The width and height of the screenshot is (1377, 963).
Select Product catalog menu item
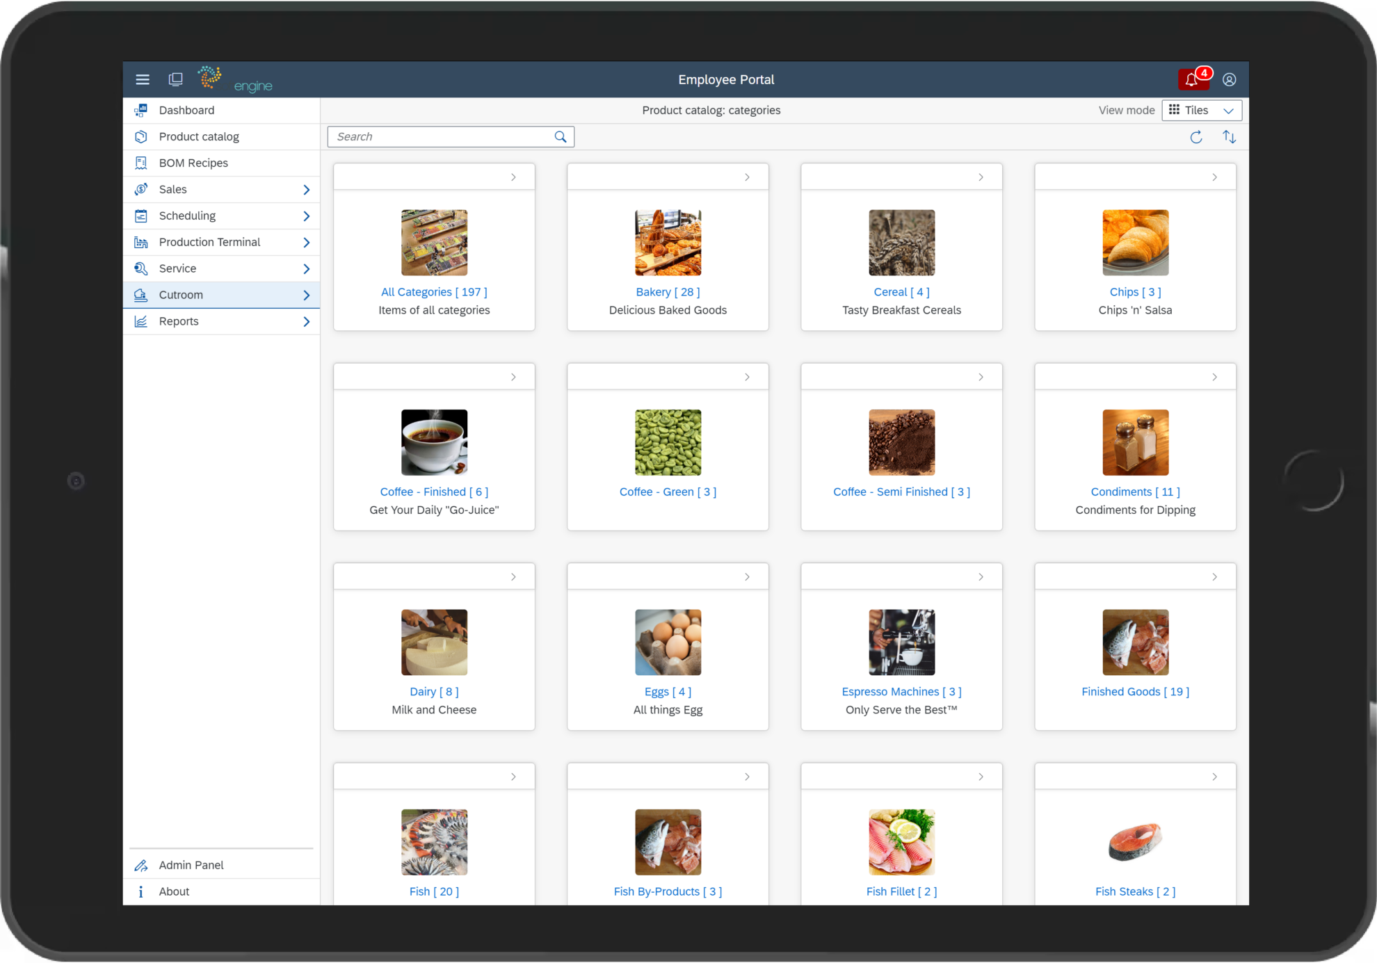221,137
